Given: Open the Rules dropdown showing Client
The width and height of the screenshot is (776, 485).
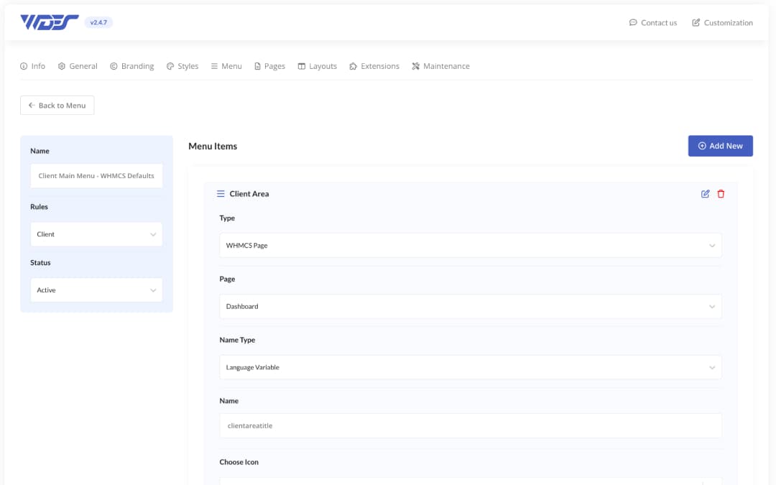Looking at the screenshot, I should (96, 234).
